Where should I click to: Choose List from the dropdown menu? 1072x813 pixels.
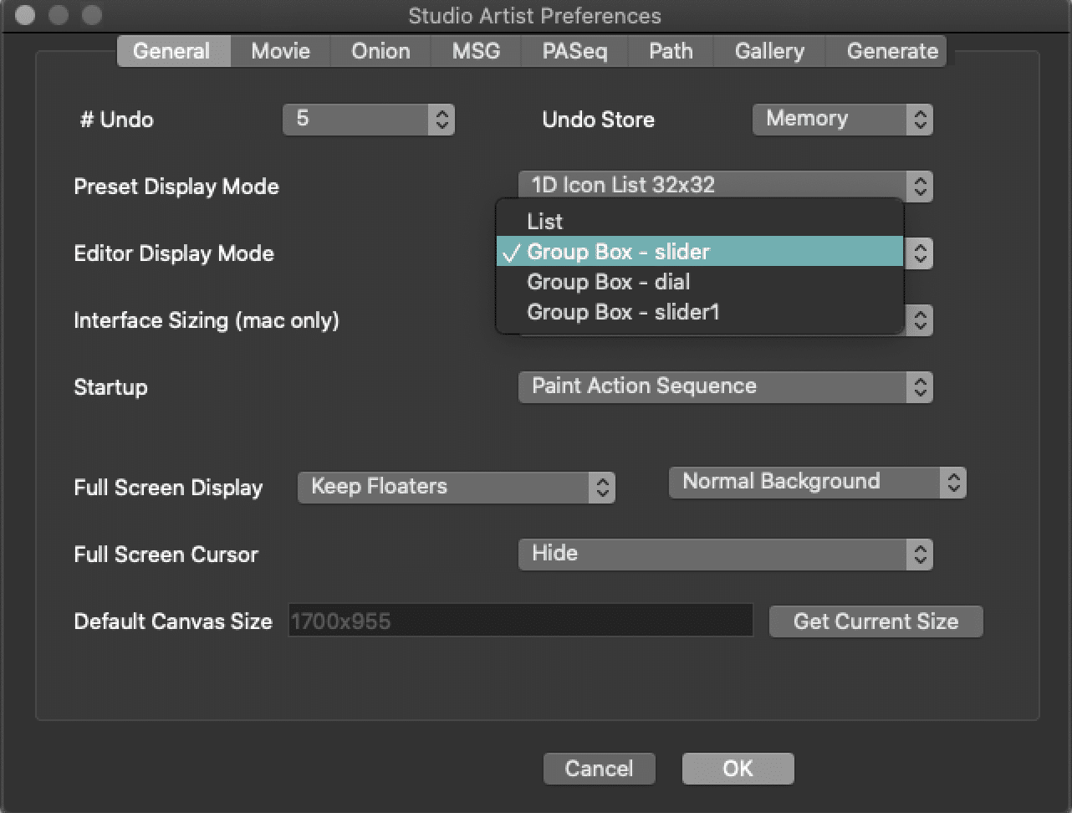pos(700,222)
